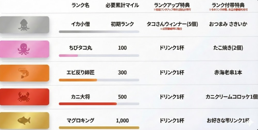The image size is (258, 130).
Task: Click the pink octopus rank badge
Action: pyautogui.click(x=25, y=49)
